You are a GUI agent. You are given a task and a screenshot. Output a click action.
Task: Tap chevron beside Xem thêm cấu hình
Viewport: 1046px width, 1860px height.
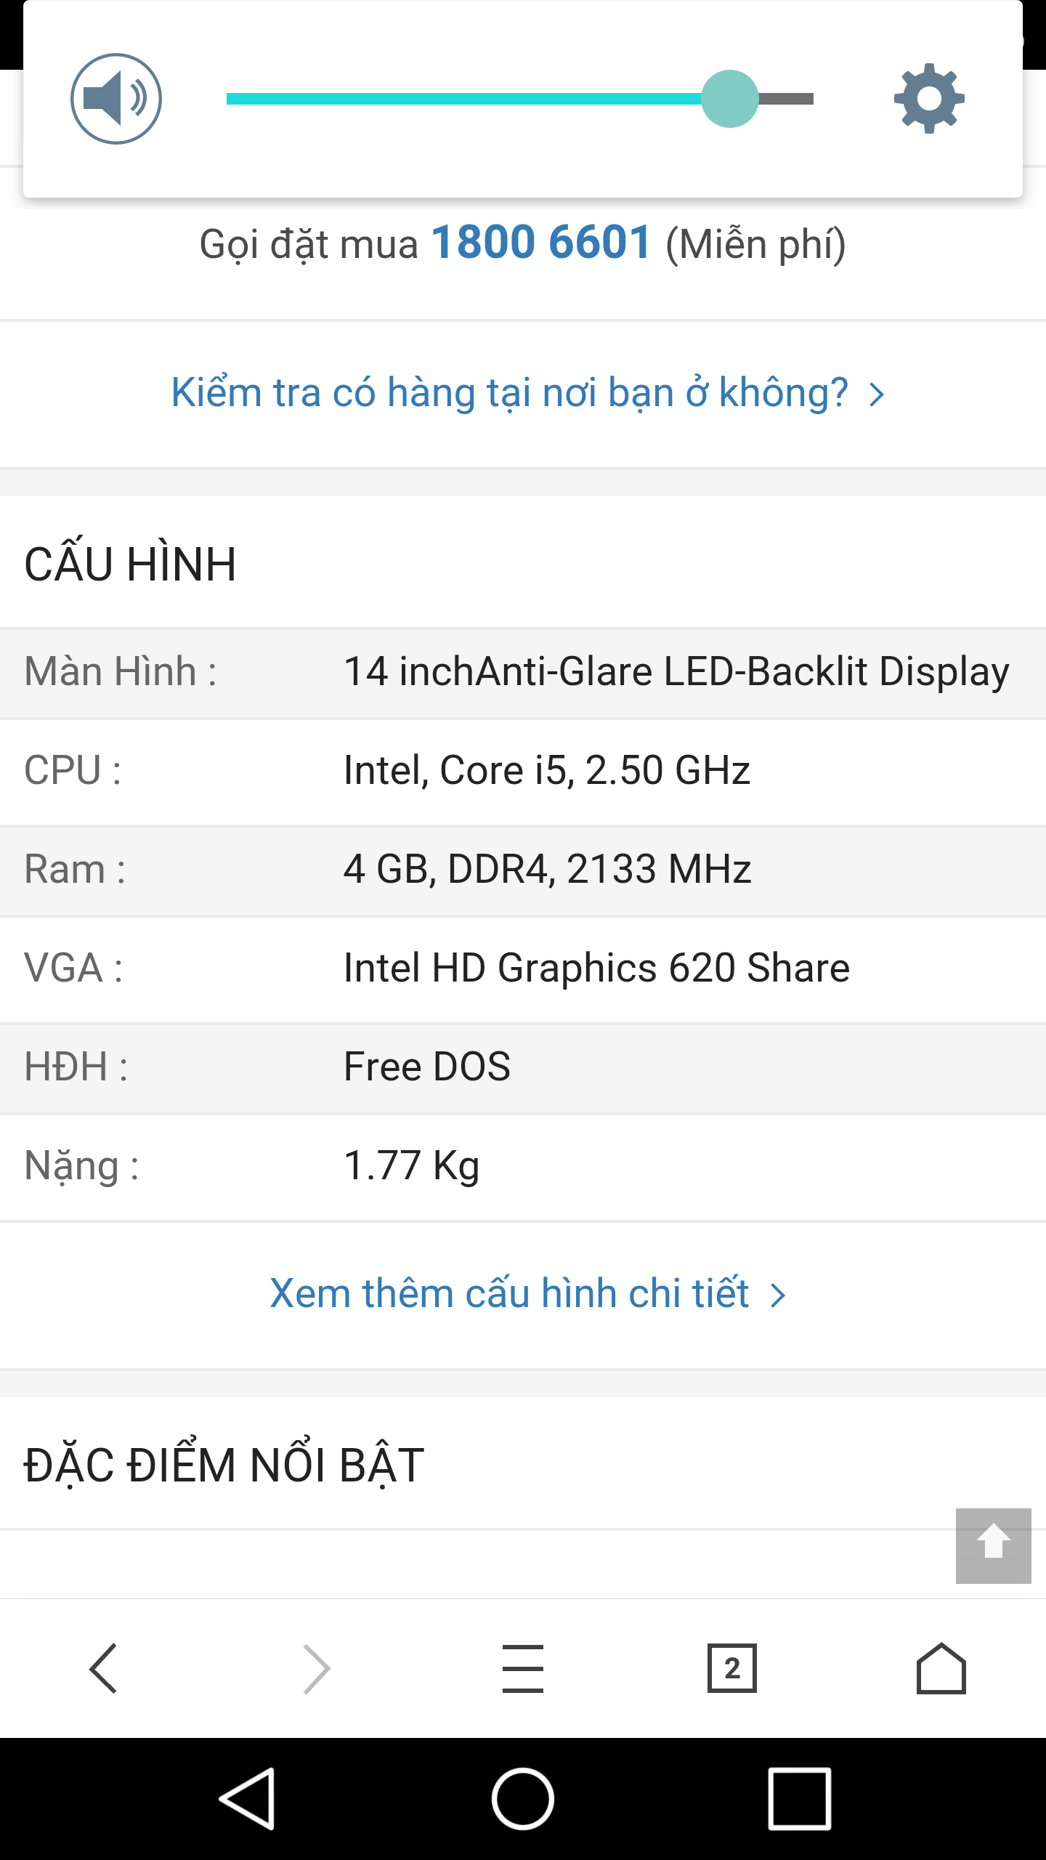[x=778, y=1295]
